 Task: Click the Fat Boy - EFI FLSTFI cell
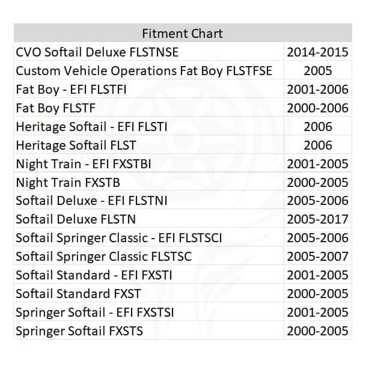(71, 90)
